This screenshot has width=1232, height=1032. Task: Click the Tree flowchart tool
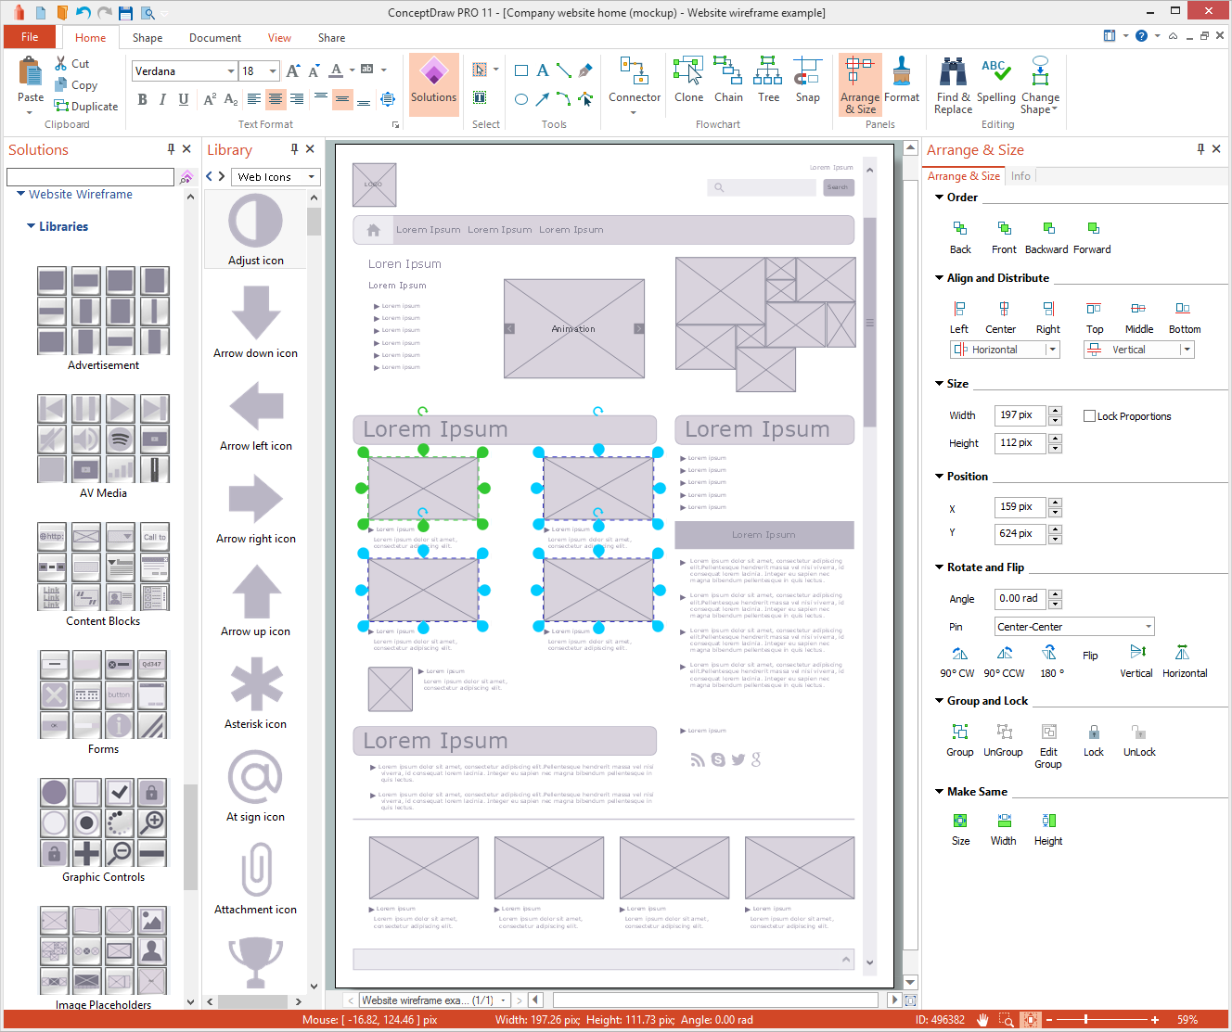(768, 80)
